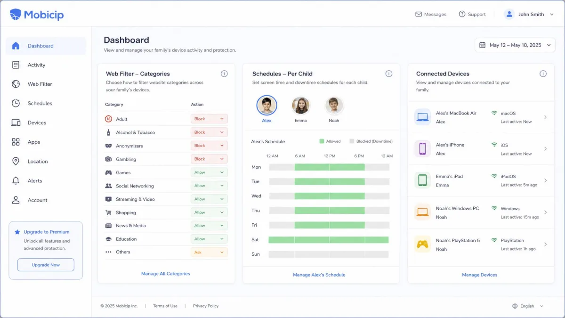
Task: Expand Alex's MacBook Air device details chevron
Action: 545,117
